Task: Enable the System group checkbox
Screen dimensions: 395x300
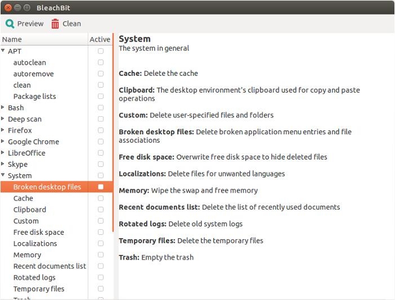Action: pyautogui.click(x=101, y=175)
